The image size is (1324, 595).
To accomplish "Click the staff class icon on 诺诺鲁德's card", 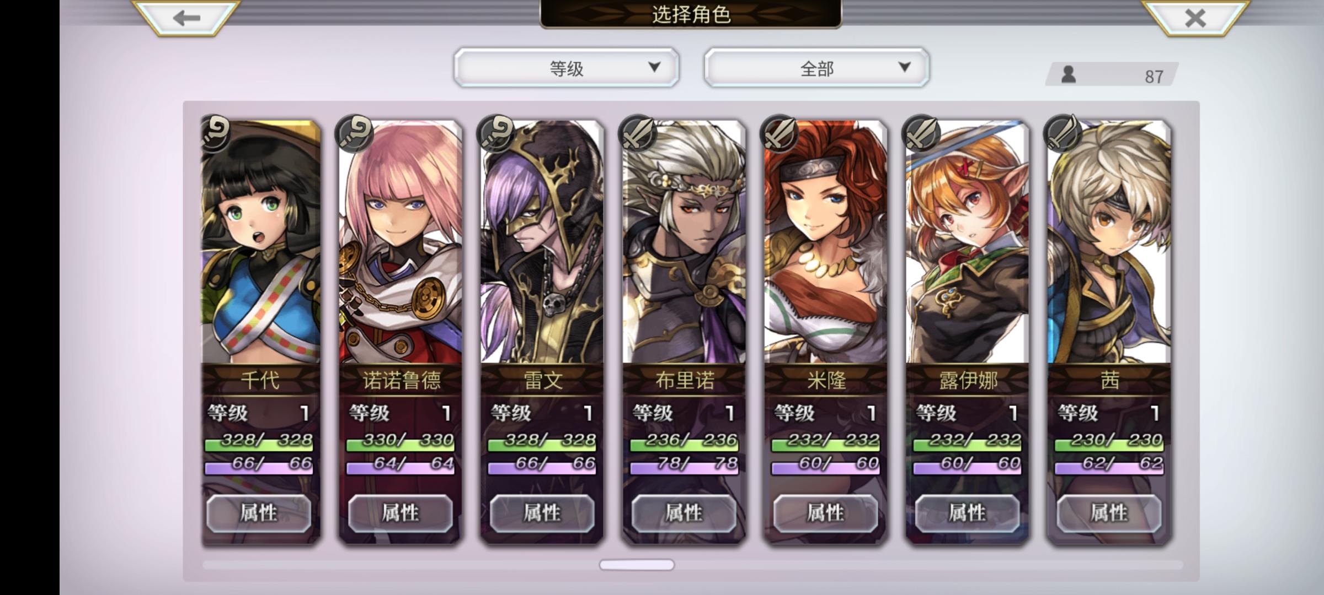I will (x=356, y=133).
